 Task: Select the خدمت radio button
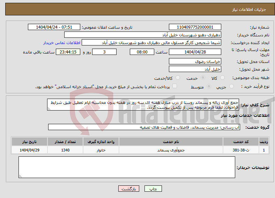(x=203, y=78)
